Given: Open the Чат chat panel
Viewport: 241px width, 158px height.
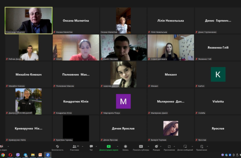Looking at the screenshot, I should 91,148.
